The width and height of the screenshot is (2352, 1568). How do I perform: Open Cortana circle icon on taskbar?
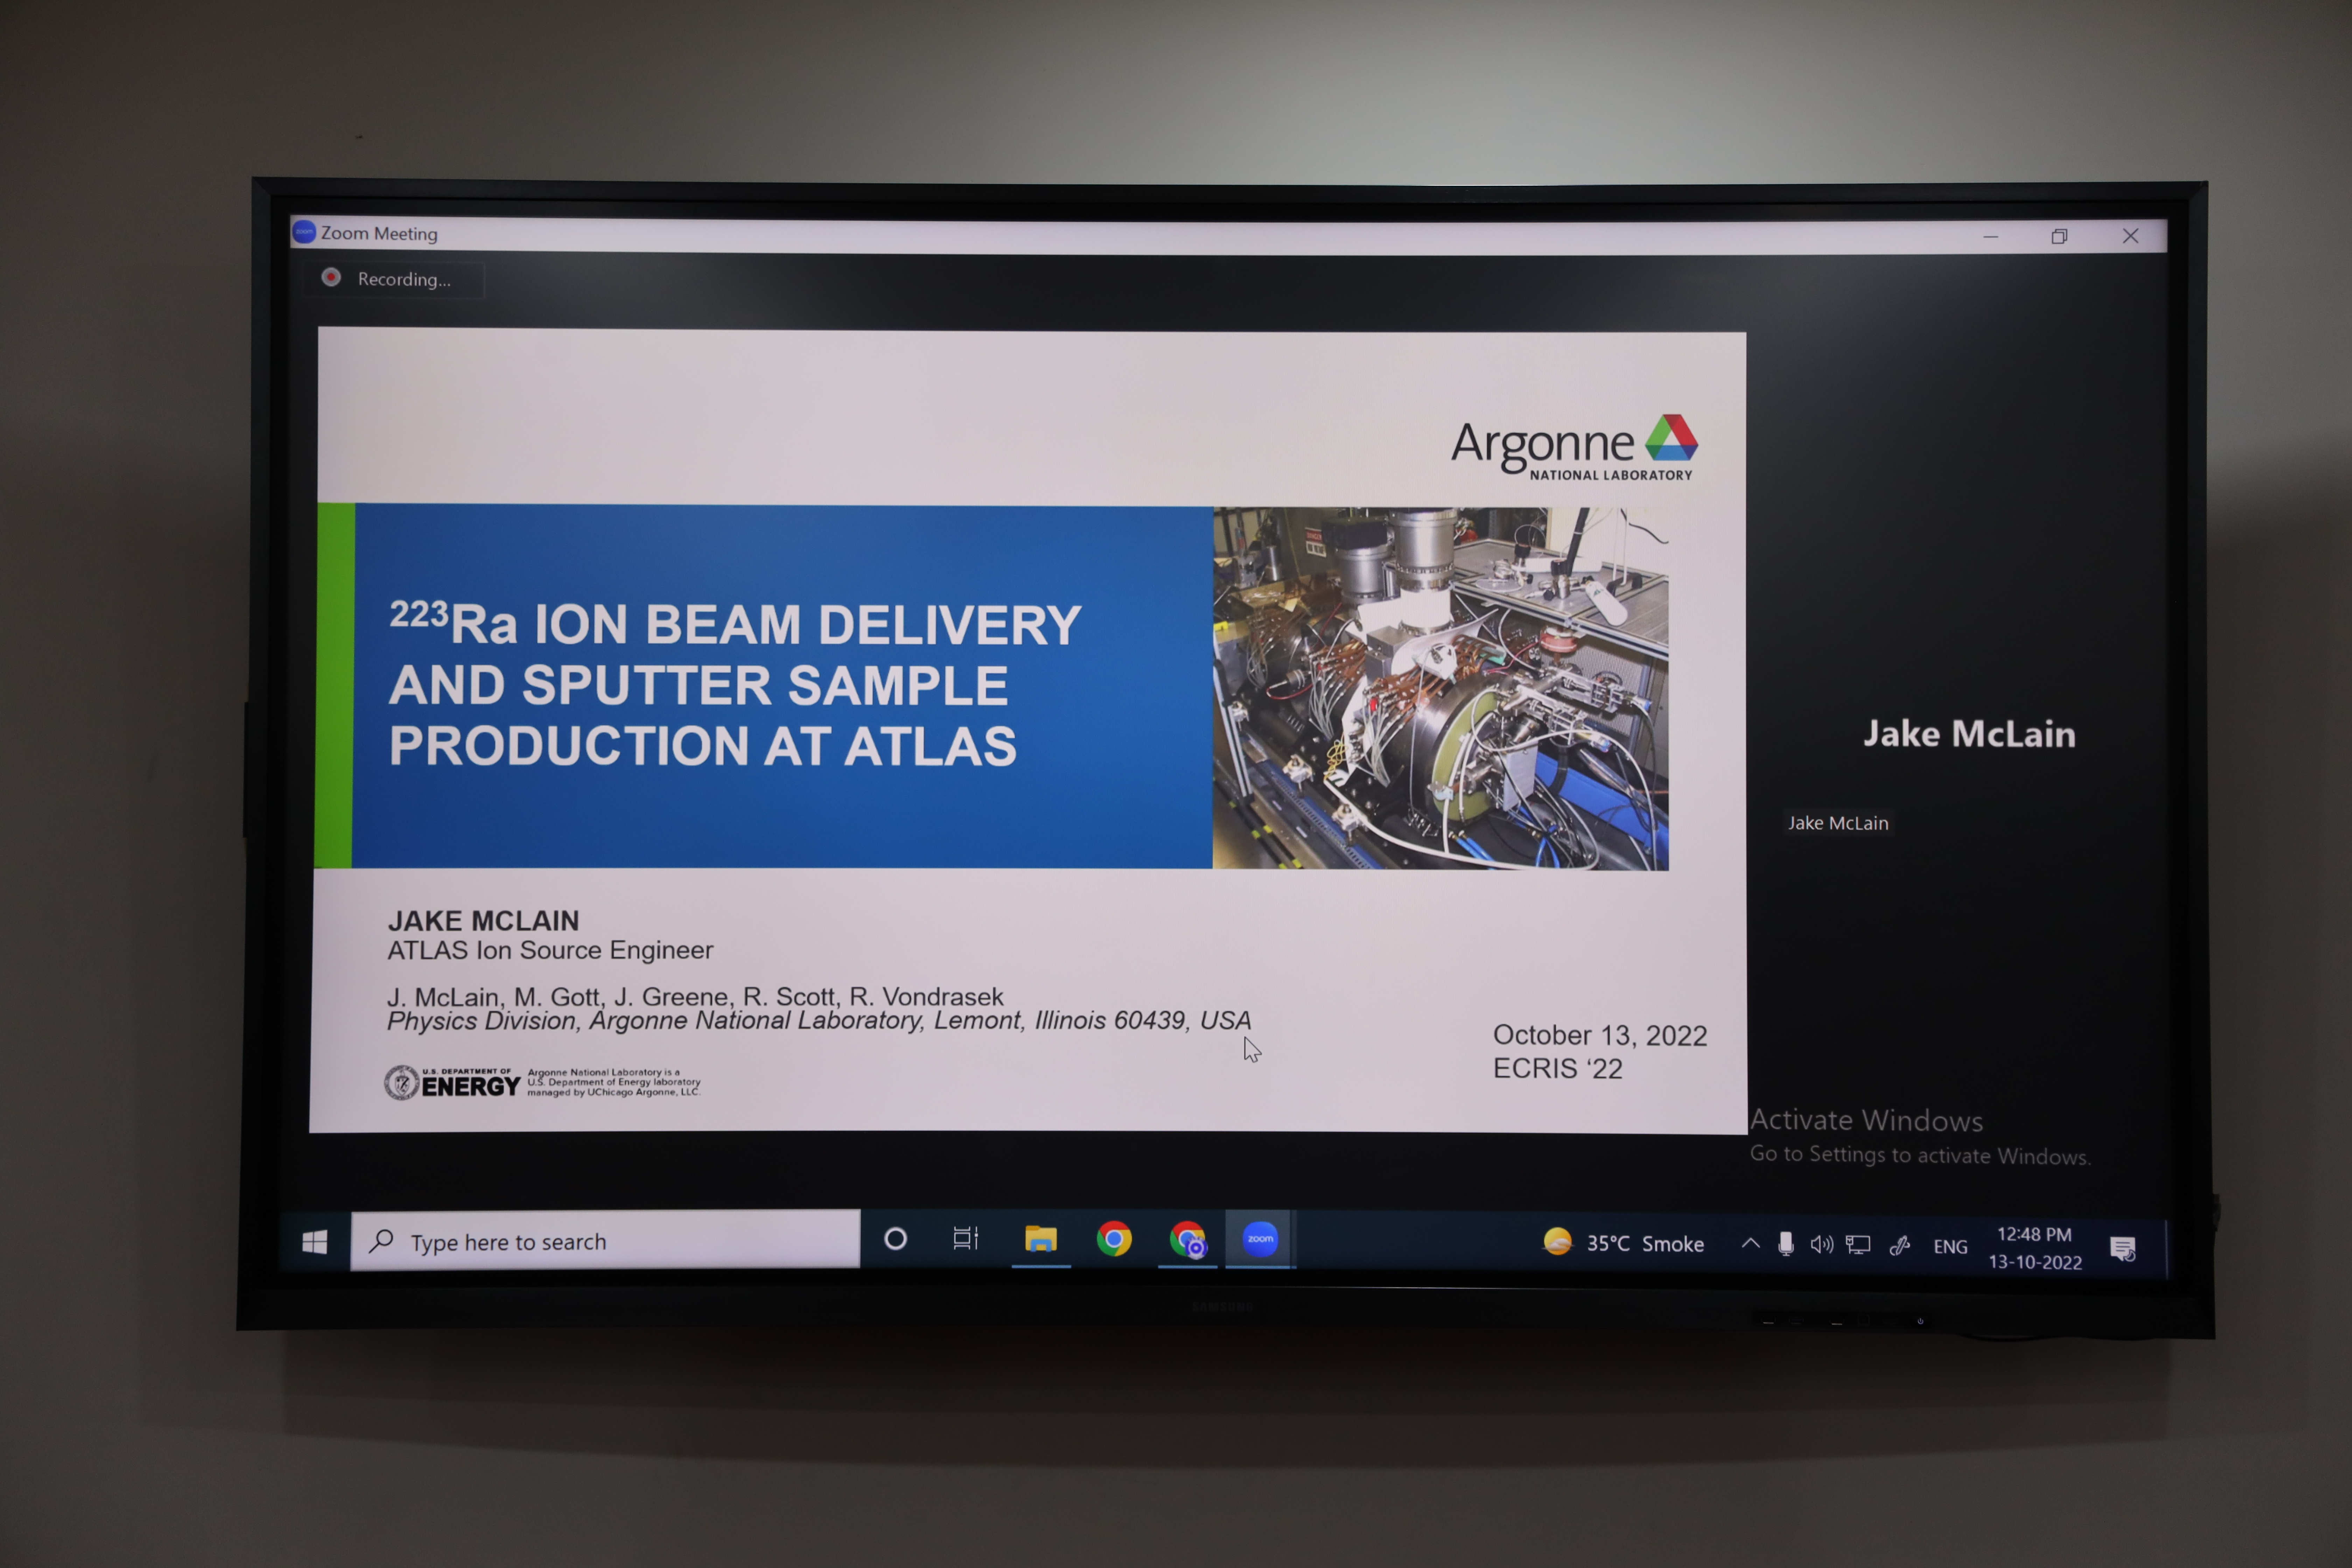896,1239
